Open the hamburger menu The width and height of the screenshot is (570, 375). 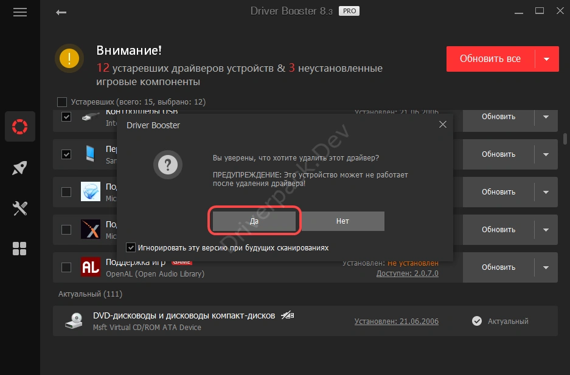pyautogui.click(x=20, y=12)
